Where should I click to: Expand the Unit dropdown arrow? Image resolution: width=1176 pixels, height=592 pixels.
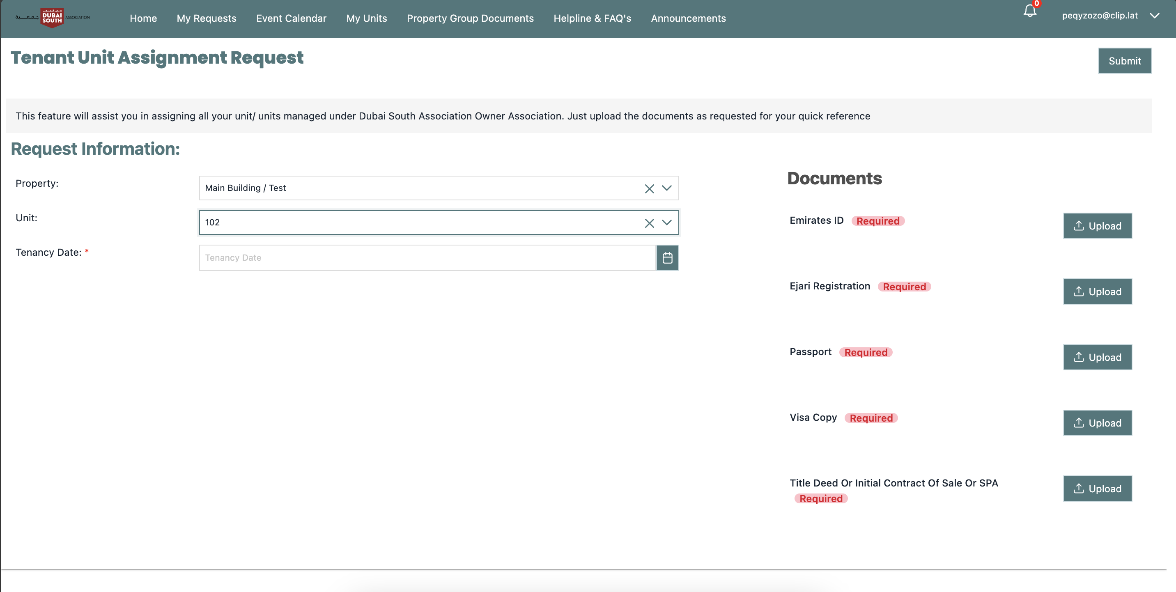(x=667, y=222)
